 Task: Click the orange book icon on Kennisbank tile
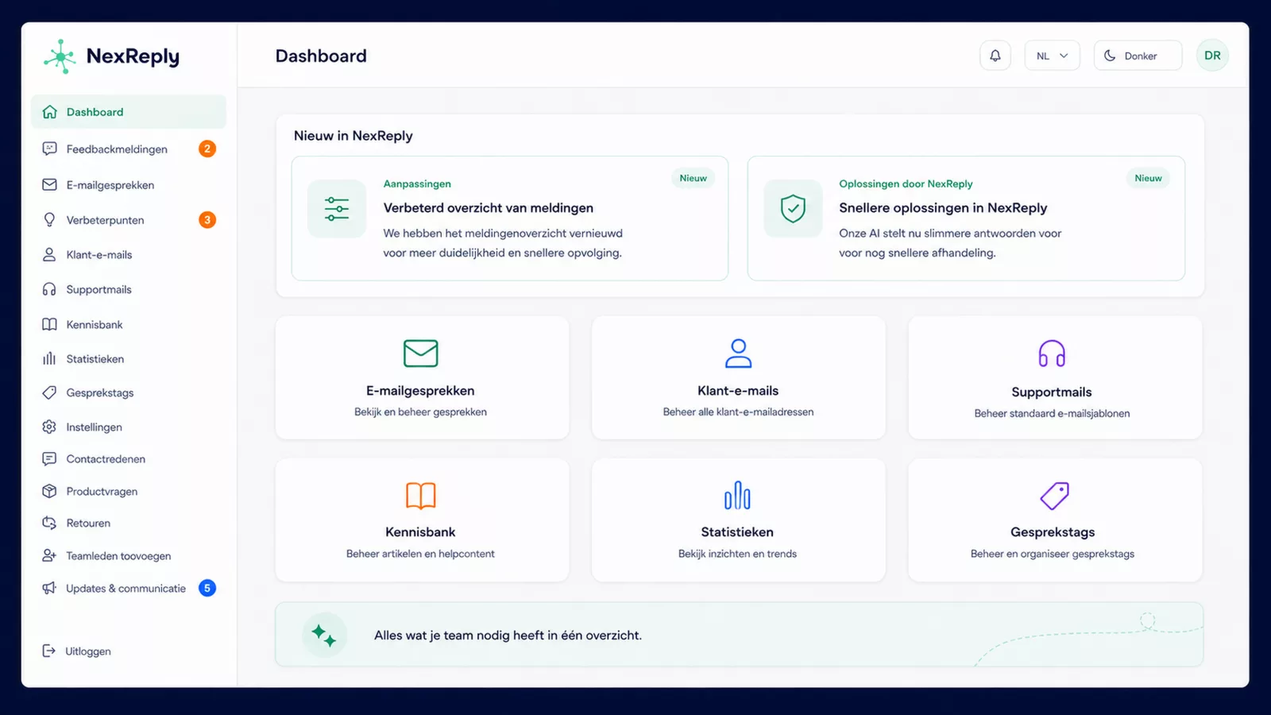(421, 496)
